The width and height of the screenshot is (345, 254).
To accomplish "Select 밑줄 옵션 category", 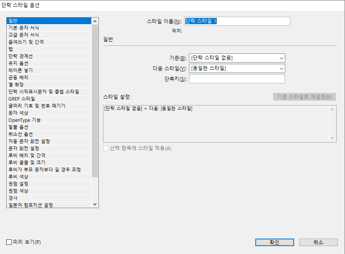I will [49, 127].
